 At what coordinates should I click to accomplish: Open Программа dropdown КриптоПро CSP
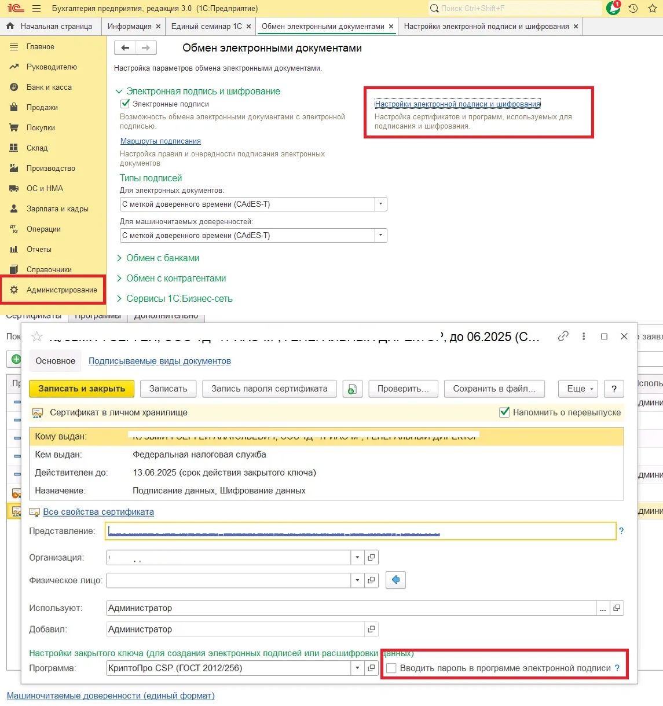357,668
